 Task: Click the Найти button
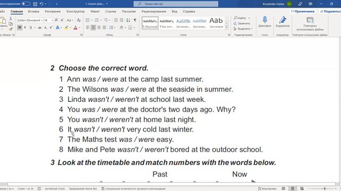tap(240, 18)
